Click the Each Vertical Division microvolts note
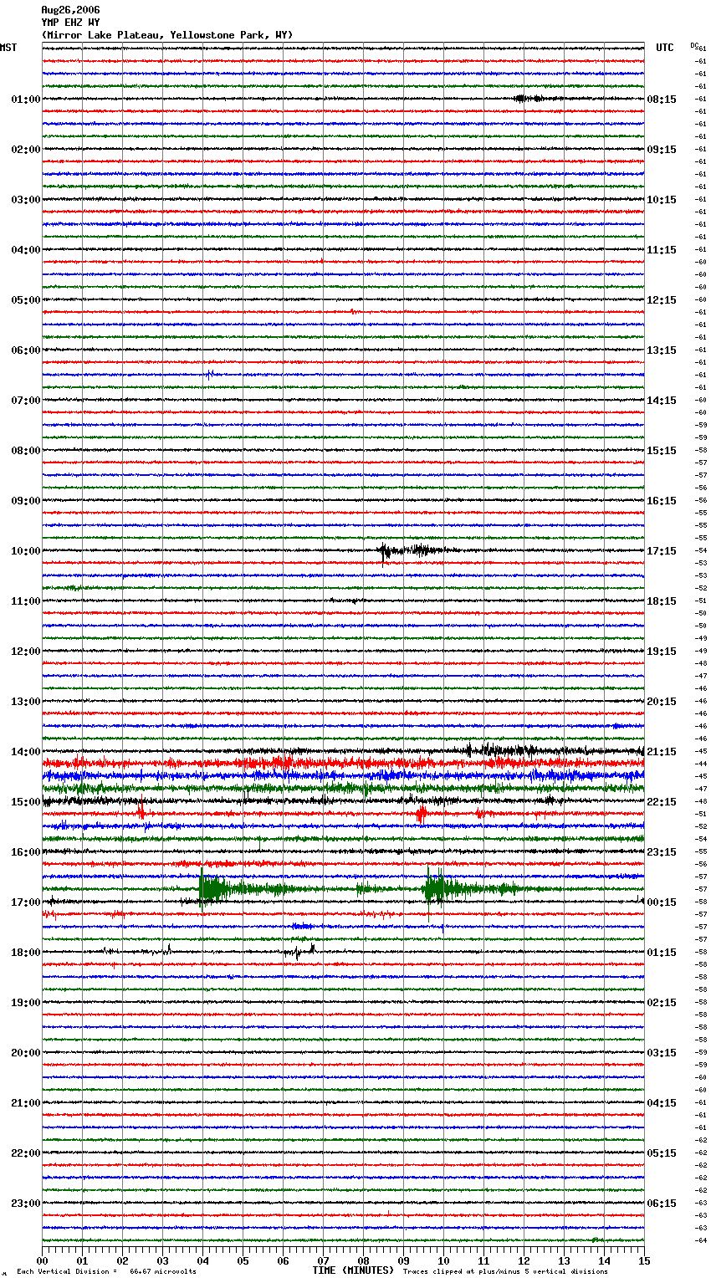 click(x=107, y=1271)
